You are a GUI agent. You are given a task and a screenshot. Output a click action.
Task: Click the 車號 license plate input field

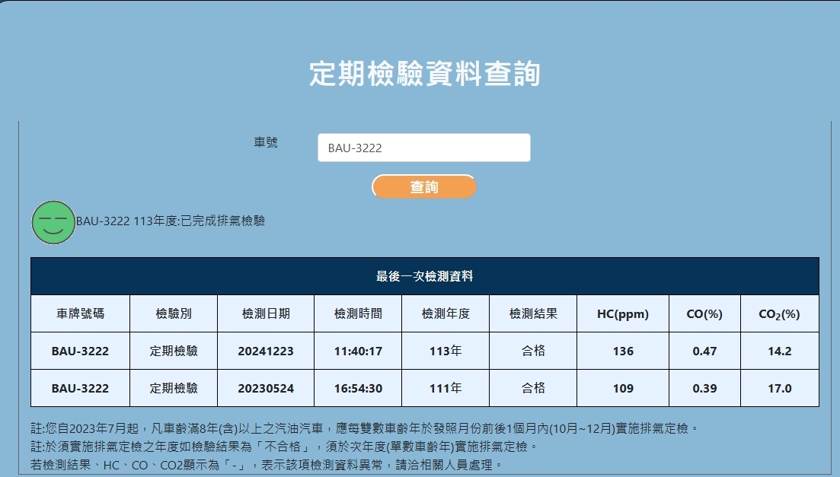[423, 148]
